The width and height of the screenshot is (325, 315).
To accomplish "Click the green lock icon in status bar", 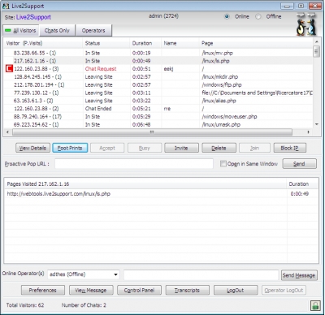I will tap(315, 305).
